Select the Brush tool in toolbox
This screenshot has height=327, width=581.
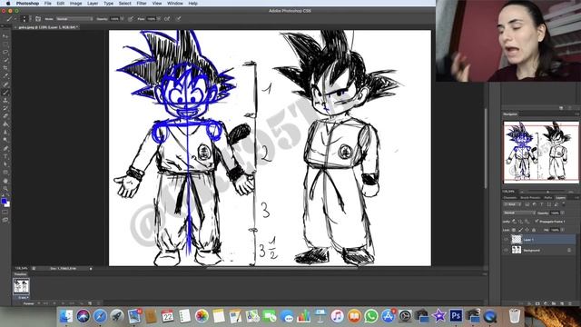pos(5,93)
